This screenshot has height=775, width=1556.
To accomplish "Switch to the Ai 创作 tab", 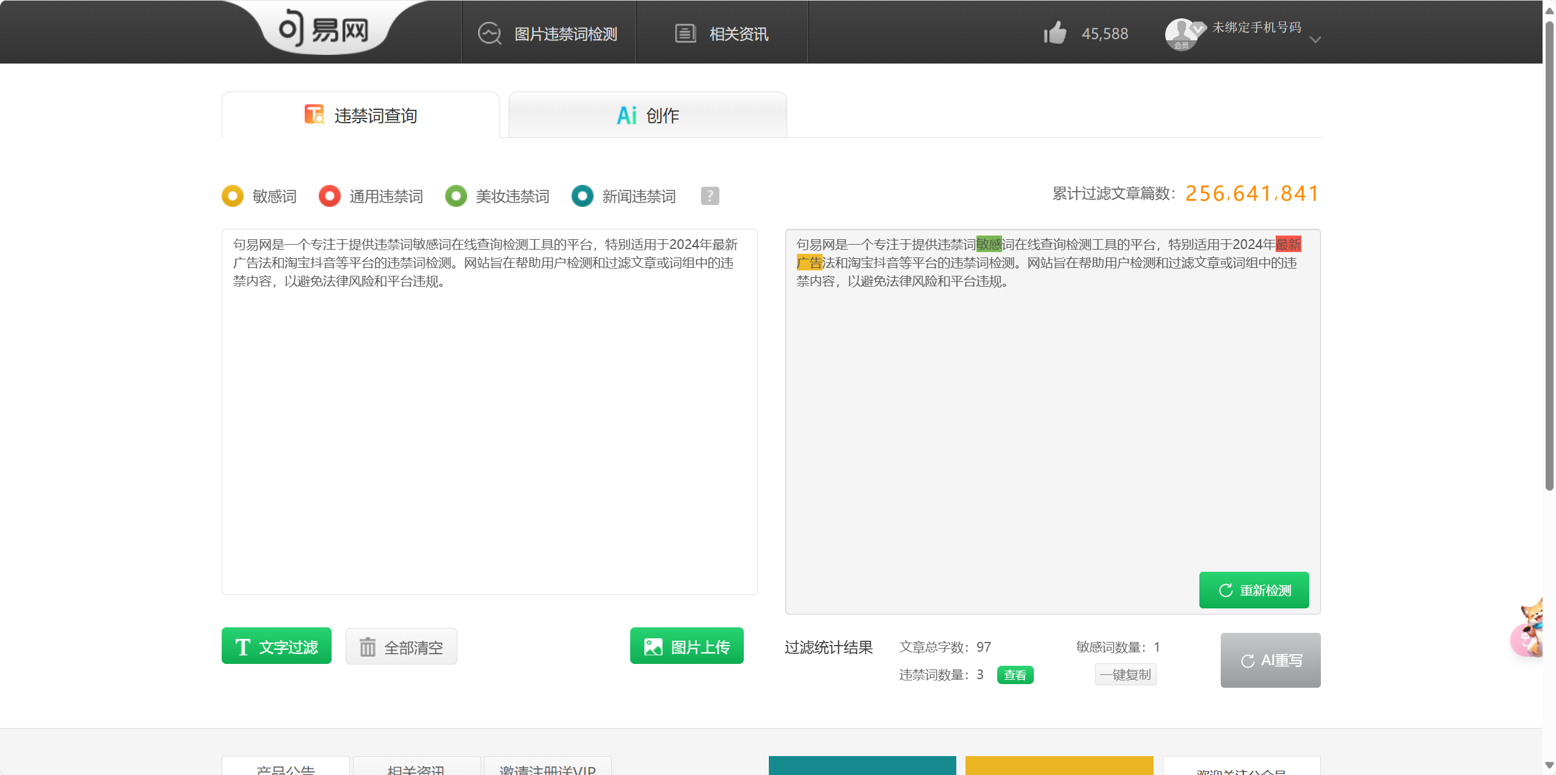I will click(x=647, y=115).
